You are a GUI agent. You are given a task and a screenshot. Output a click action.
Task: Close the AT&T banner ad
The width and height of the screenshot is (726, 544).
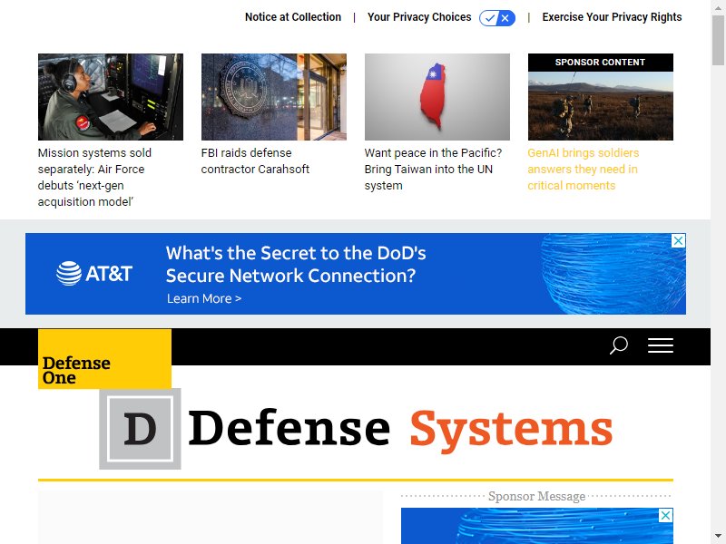pyautogui.click(x=678, y=240)
